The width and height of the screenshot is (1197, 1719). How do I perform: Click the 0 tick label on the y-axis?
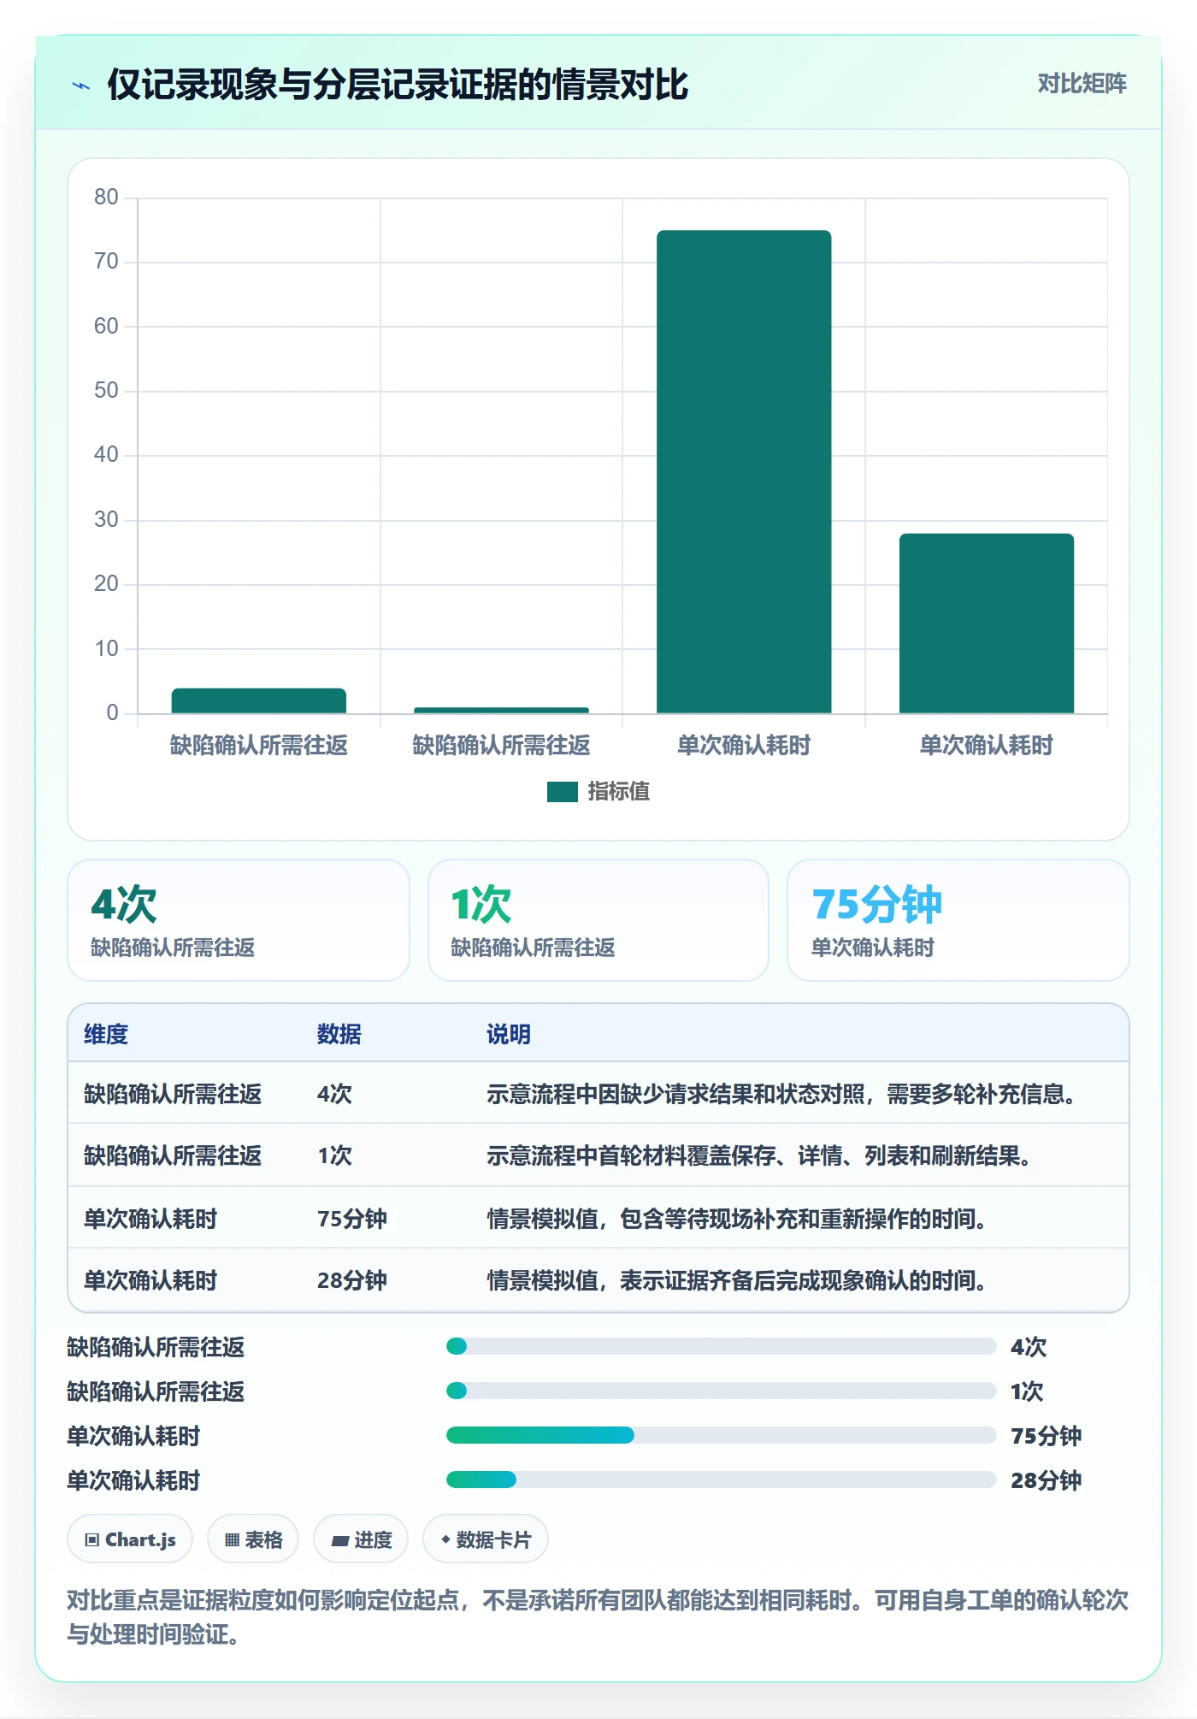(112, 712)
